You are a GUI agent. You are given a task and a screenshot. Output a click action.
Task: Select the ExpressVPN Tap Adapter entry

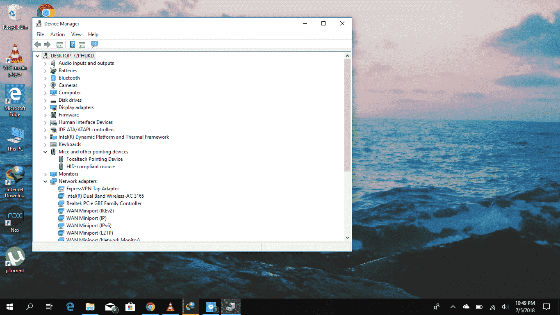pyautogui.click(x=93, y=189)
